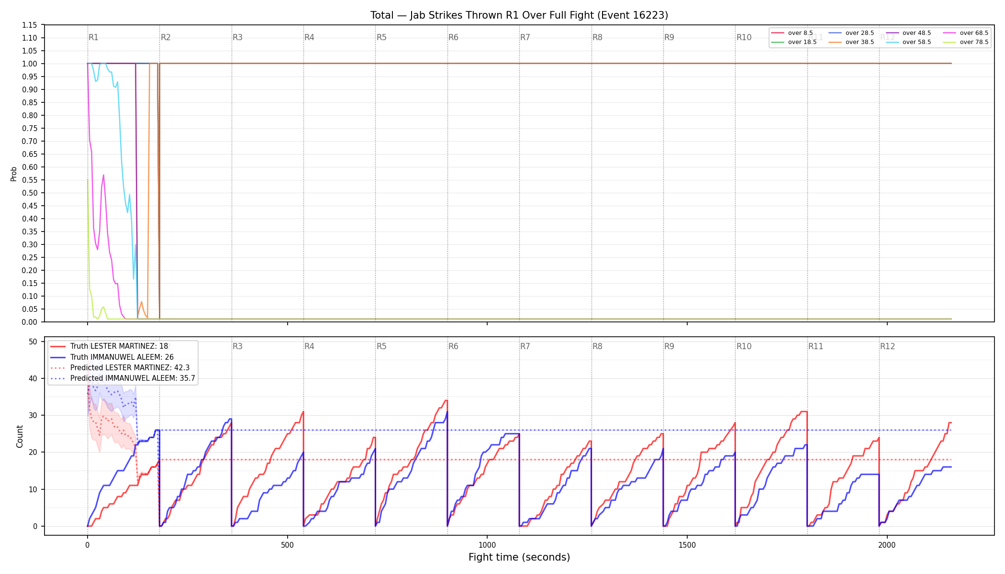Image resolution: width=1005 pixels, height=574 pixels.
Task: Click the R11 round label in the count chart
Action: 816,346
